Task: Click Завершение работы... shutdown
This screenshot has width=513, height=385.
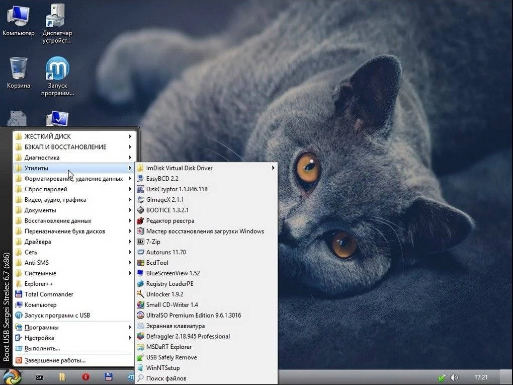Action: [73, 360]
